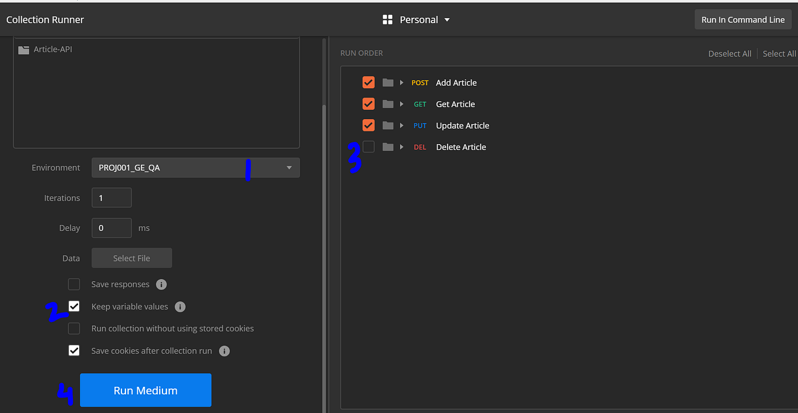Image resolution: width=798 pixels, height=413 pixels.
Task: Click Select All in the run order panel
Action: click(779, 53)
